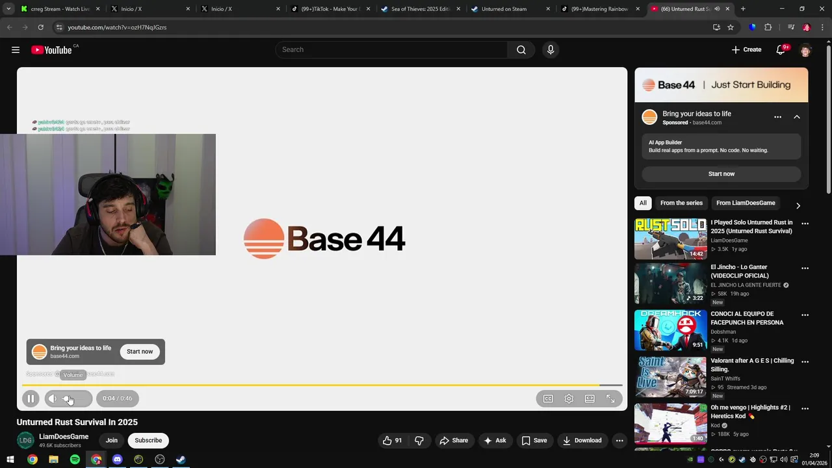Open the Windows Start menu
Viewport: 832px width, 468px height.
pos(10,460)
